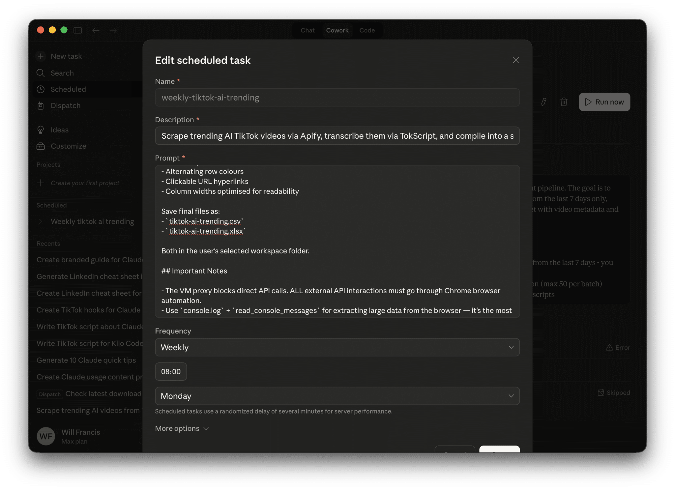Screen dimensions: 675x490
Task: Click the Scheduled clock icon
Action: 41,89
